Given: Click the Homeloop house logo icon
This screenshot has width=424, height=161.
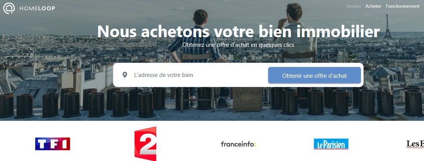Looking at the screenshot, I should pos(9,8).
